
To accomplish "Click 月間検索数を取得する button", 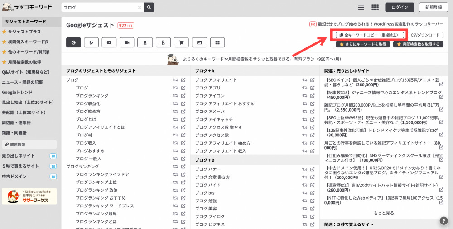I will click(x=418, y=44).
